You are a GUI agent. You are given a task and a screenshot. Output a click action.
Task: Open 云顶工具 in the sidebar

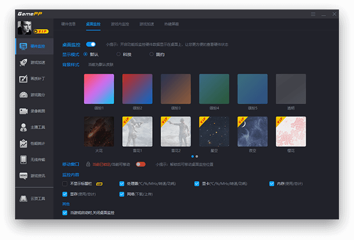[x=33, y=198]
